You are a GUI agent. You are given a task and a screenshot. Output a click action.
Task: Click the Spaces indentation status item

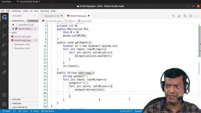(139, 111)
